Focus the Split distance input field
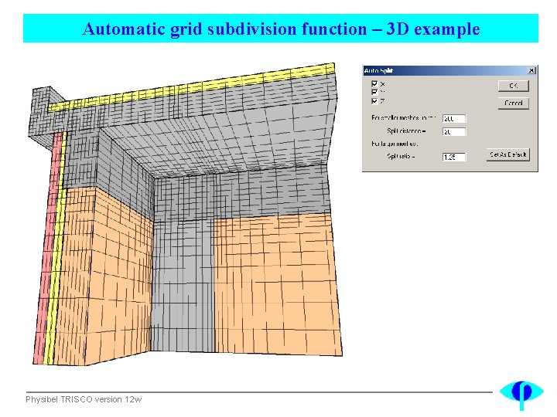557x417 pixels. pyautogui.click(x=454, y=131)
